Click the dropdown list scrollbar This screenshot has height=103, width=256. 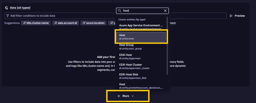[x=167, y=45]
